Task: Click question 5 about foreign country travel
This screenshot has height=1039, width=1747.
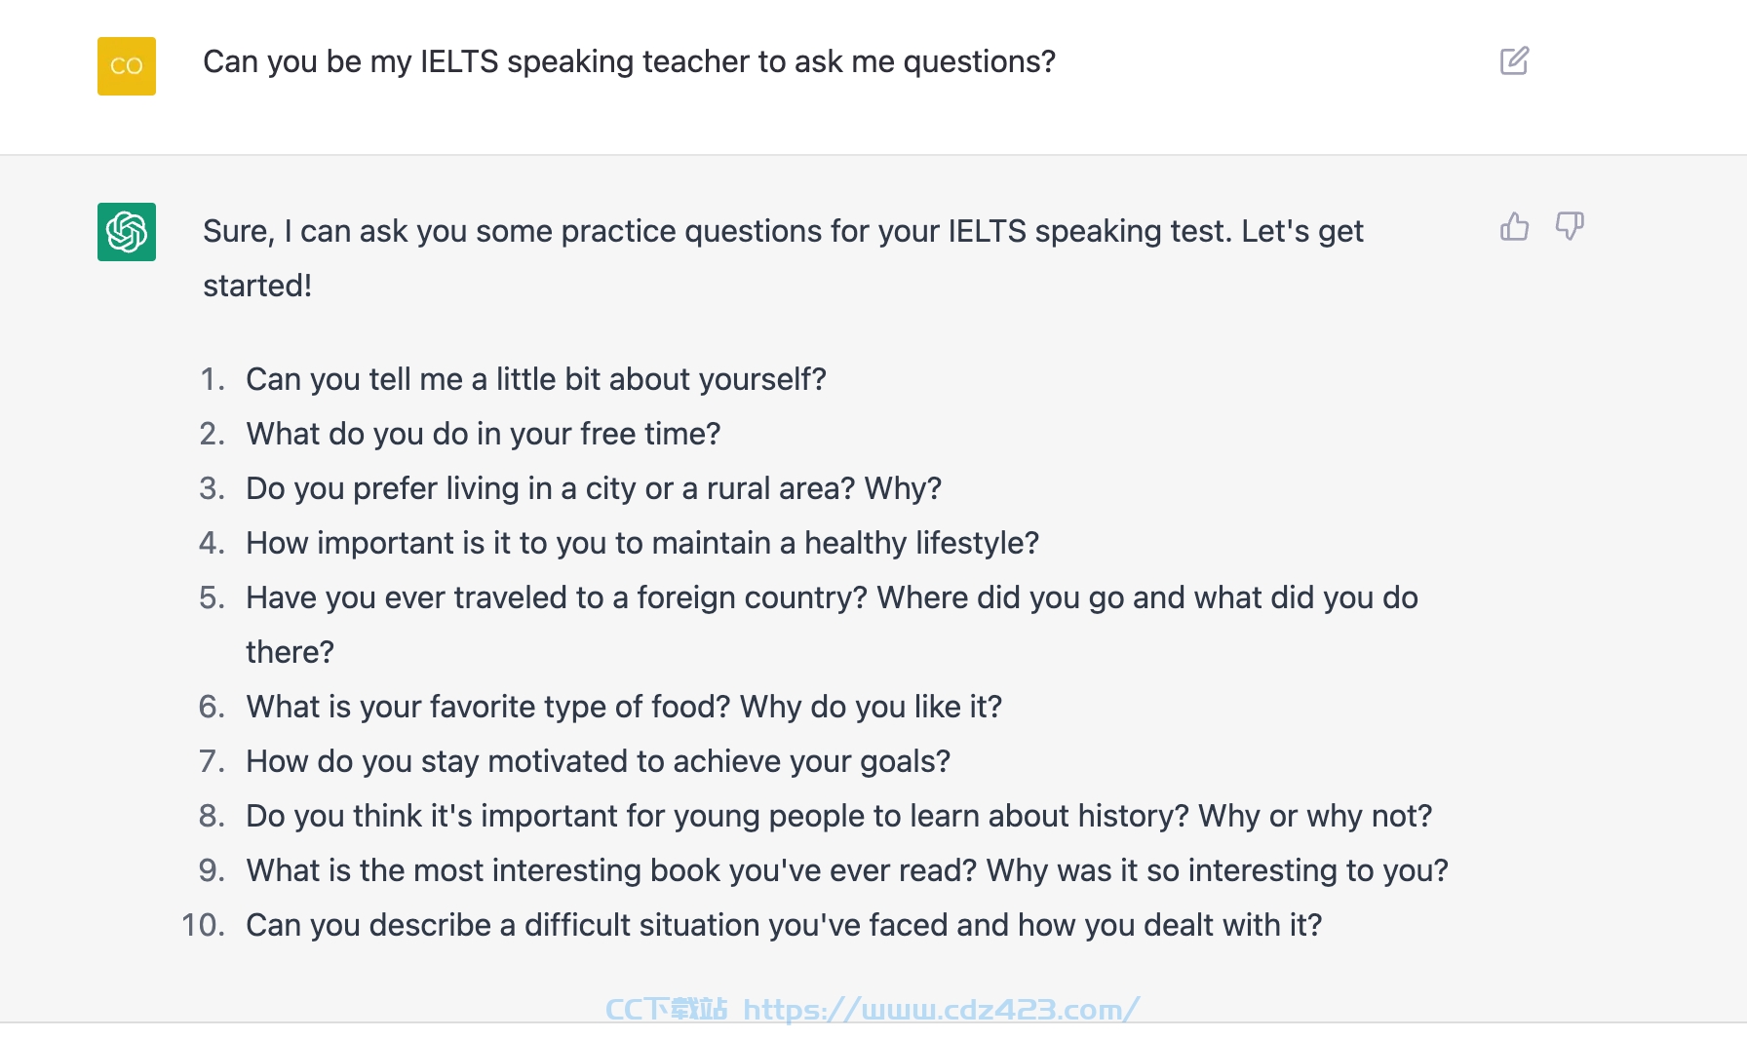Action: coord(832,625)
